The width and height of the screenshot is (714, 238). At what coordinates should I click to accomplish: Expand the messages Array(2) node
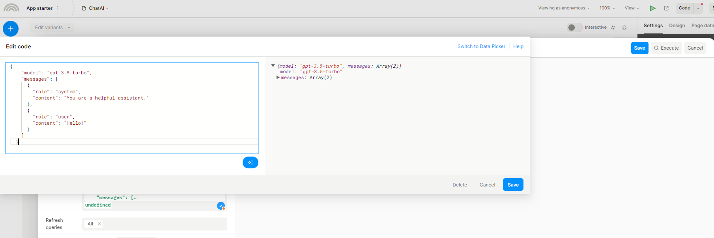click(278, 77)
